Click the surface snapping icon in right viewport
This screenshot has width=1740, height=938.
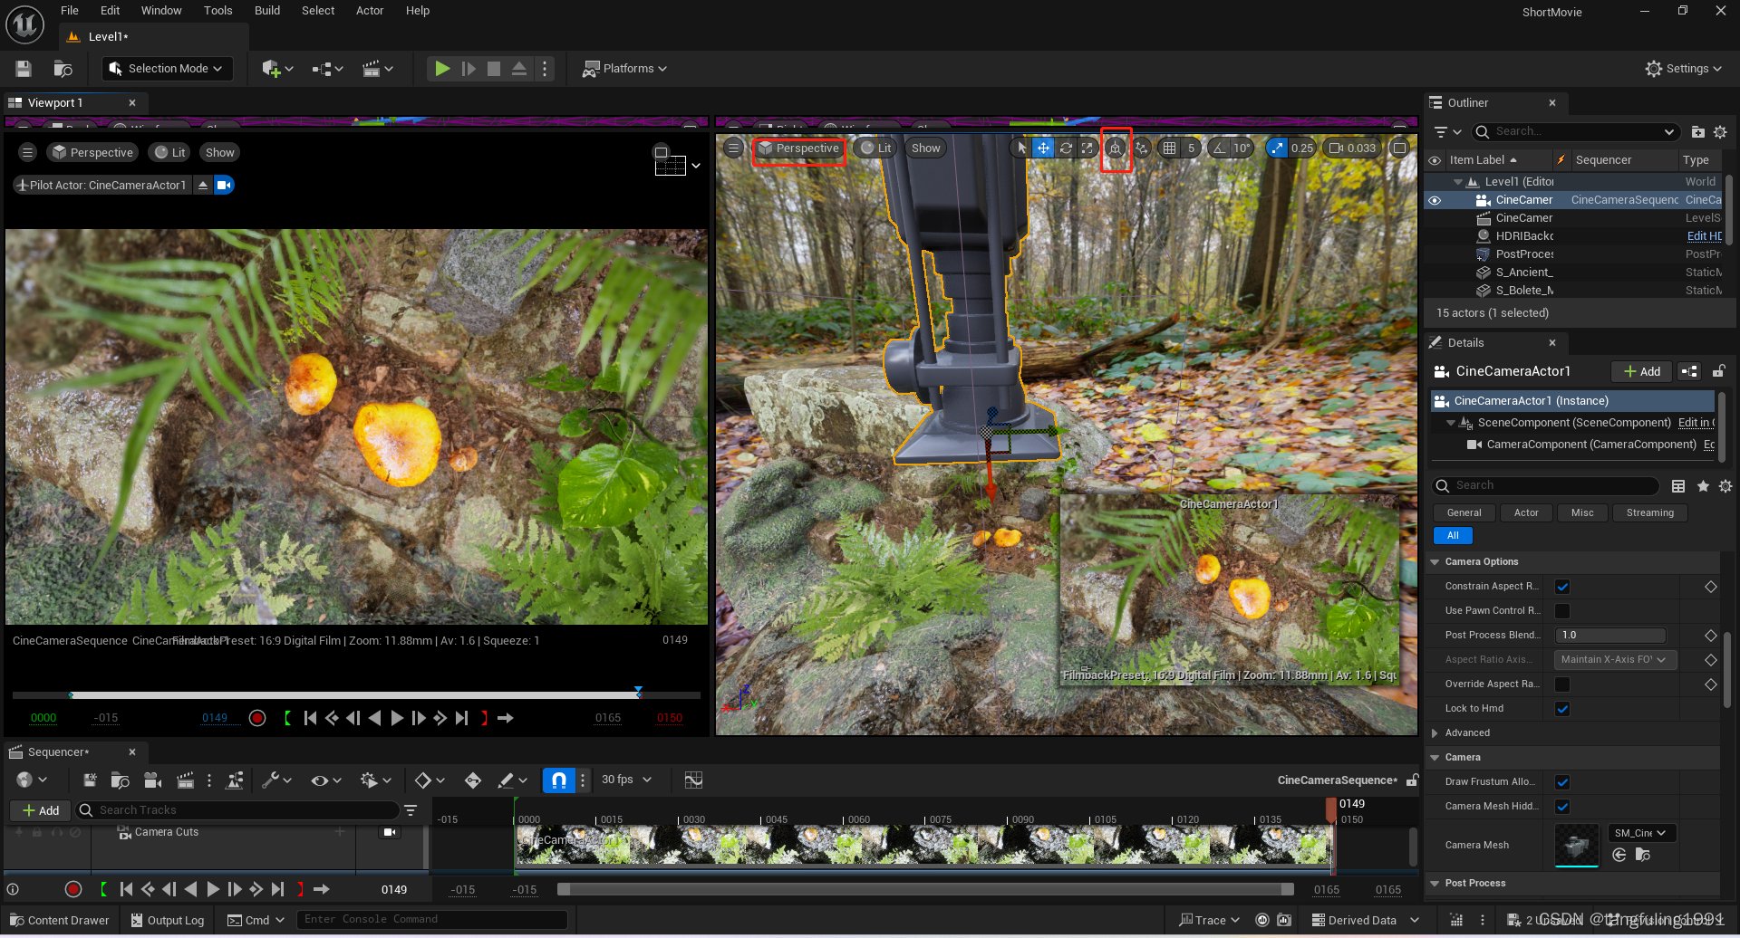(1142, 148)
